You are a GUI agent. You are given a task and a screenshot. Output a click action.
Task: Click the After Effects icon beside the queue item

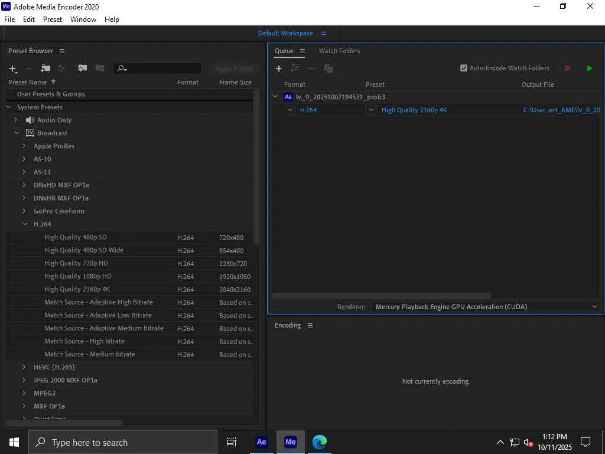click(288, 97)
